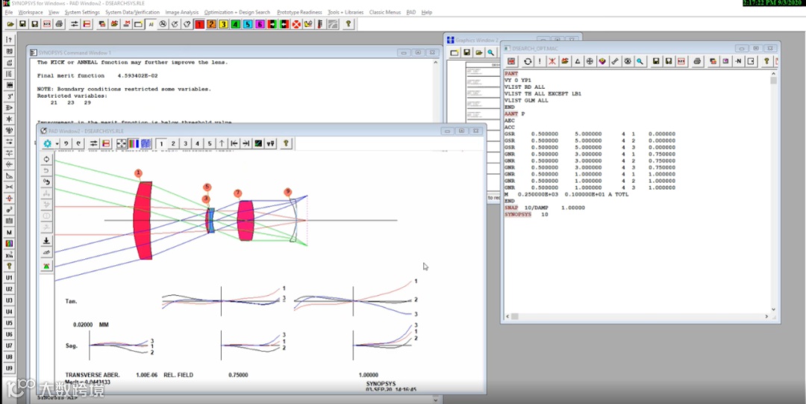Viewport: 806px width, 404px height.
Task: Click the circular rotate tool in PAD sidebar
Action: click(x=46, y=159)
